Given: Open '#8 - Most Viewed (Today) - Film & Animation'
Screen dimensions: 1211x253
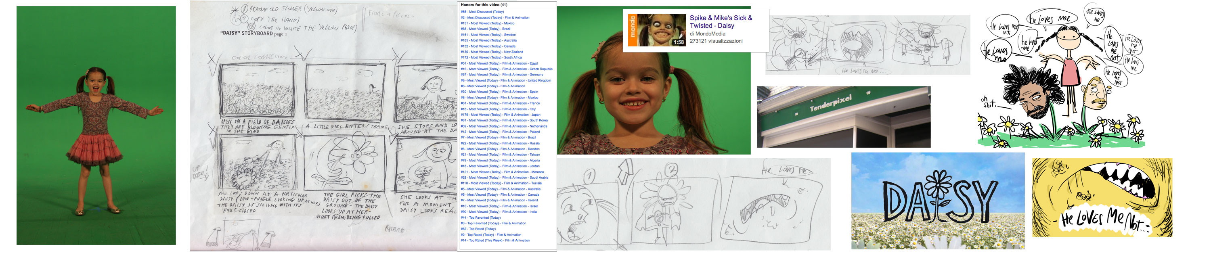Looking at the screenshot, I should point(492,86).
